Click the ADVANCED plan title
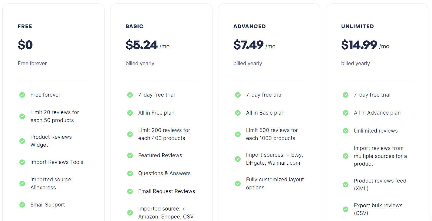432x221 pixels. tap(249, 26)
